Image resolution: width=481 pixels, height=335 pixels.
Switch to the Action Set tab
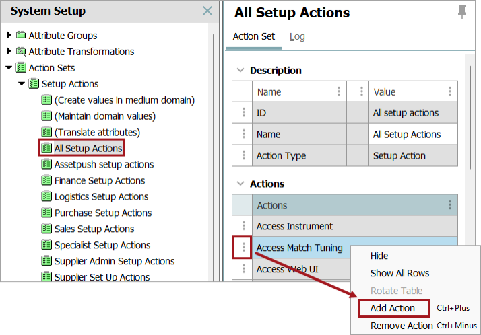tap(254, 37)
